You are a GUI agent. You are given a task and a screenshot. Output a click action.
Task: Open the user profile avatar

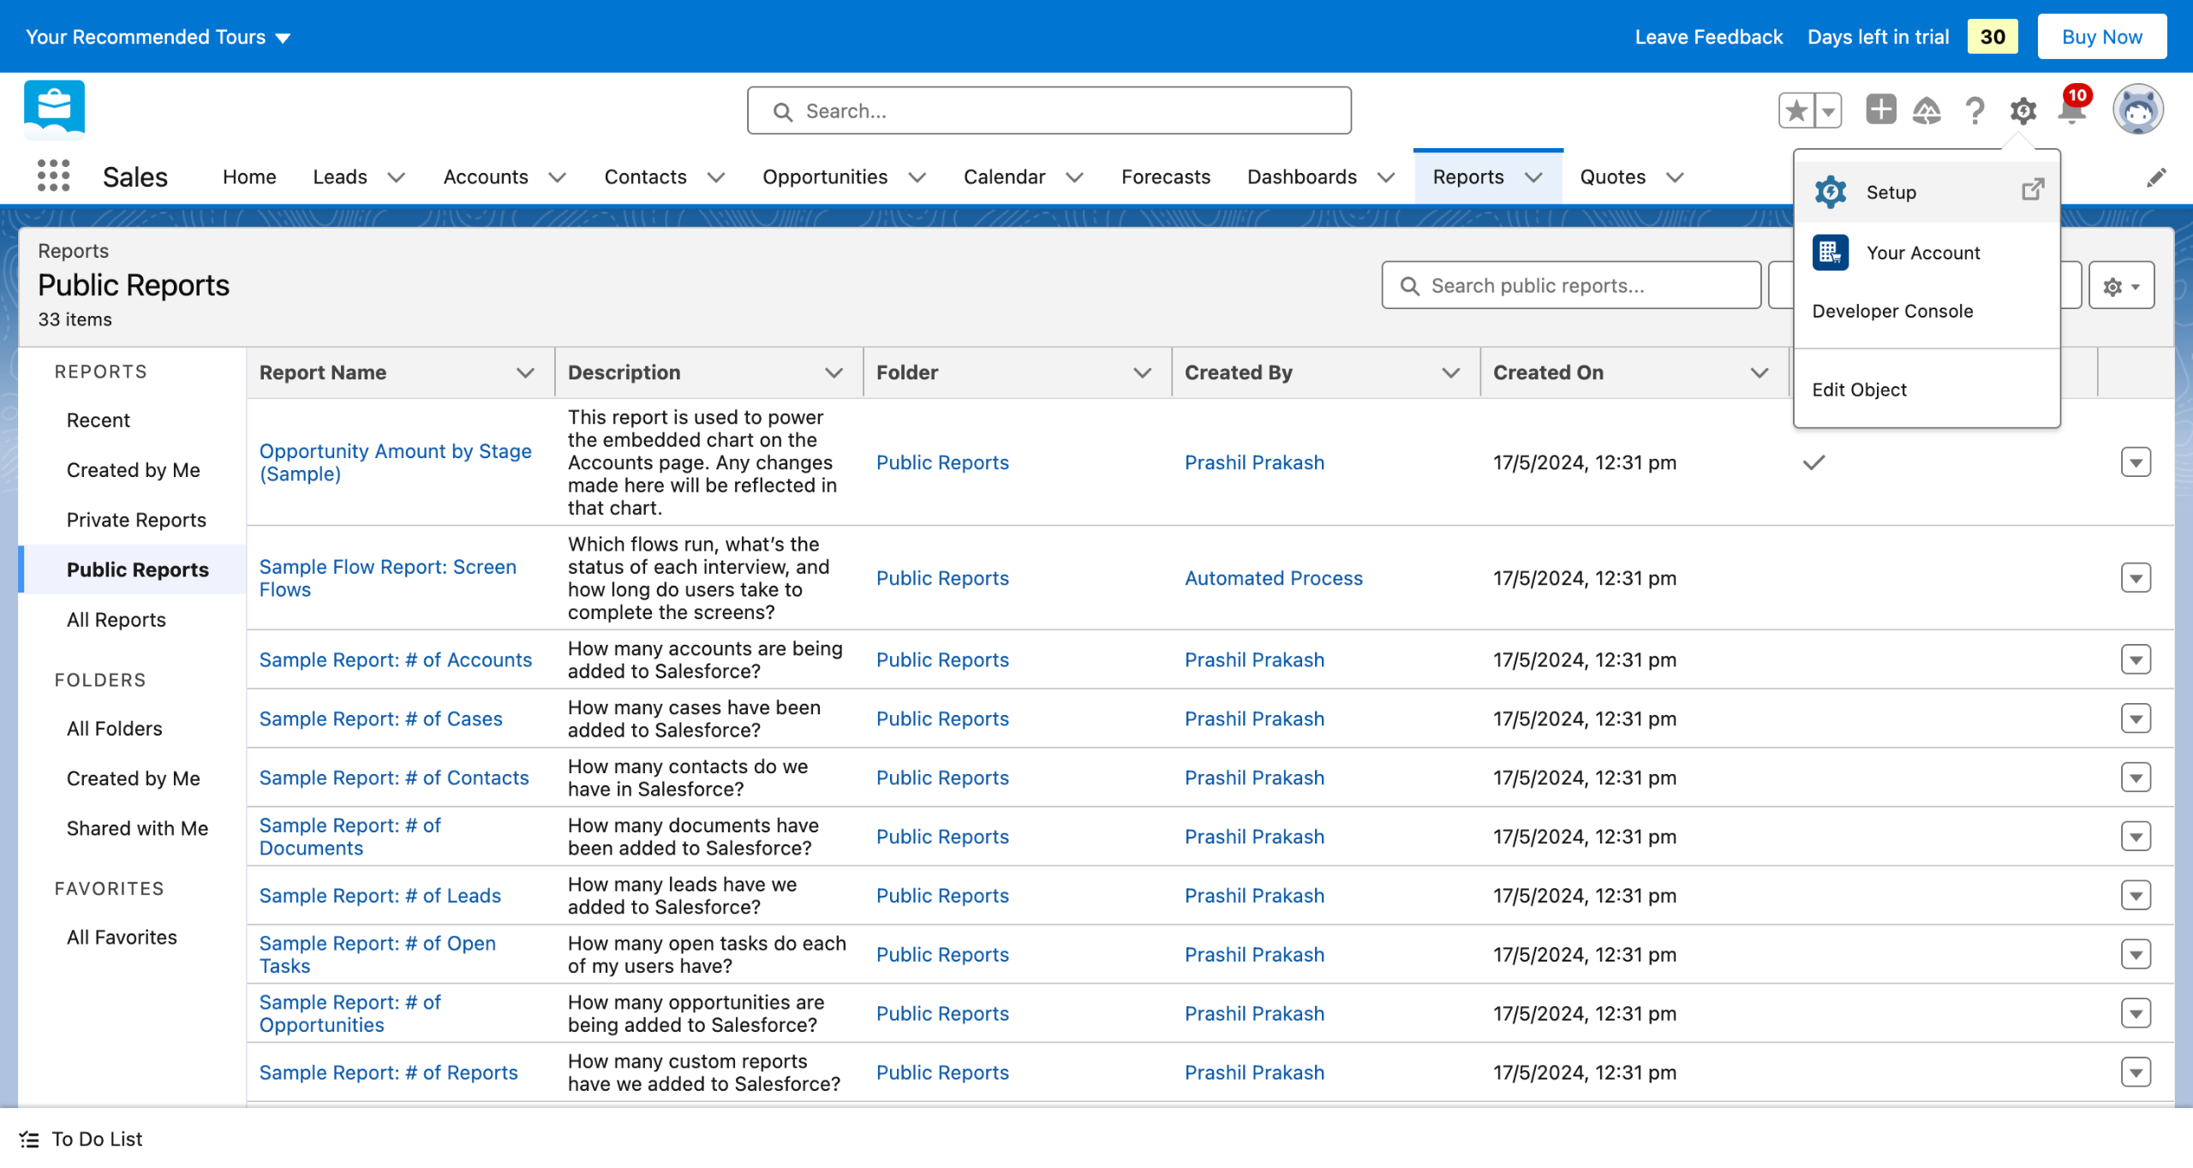click(2138, 110)
